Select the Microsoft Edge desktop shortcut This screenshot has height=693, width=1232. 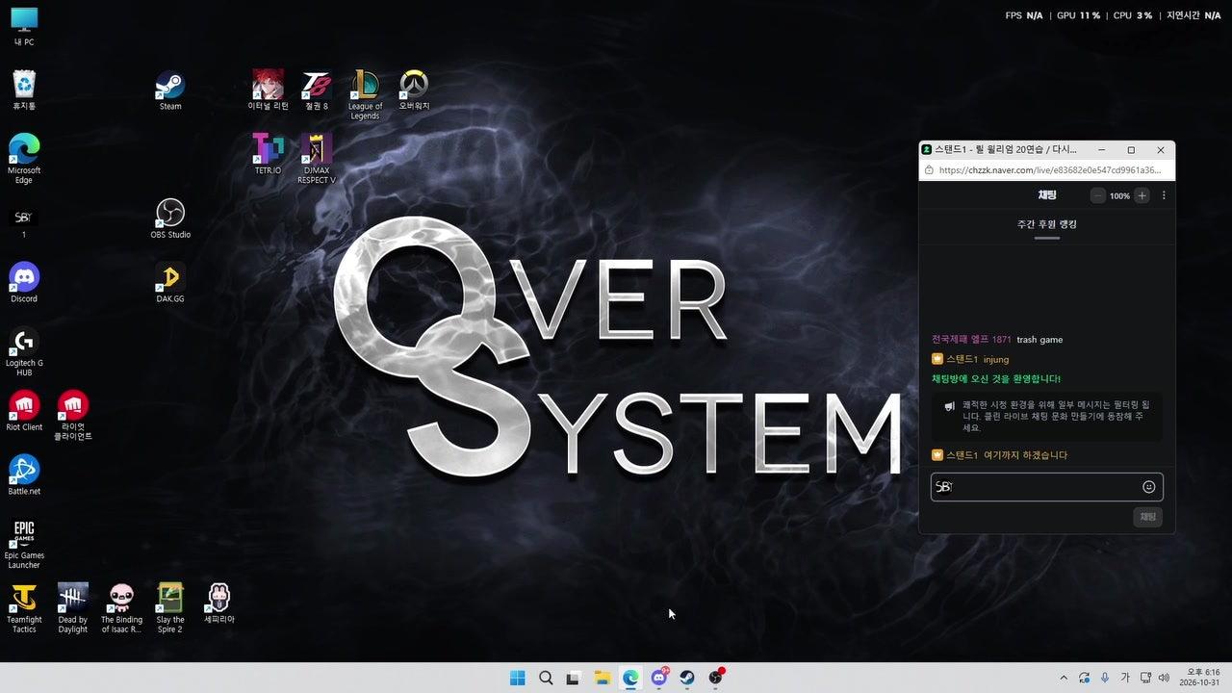pos(24,159)
